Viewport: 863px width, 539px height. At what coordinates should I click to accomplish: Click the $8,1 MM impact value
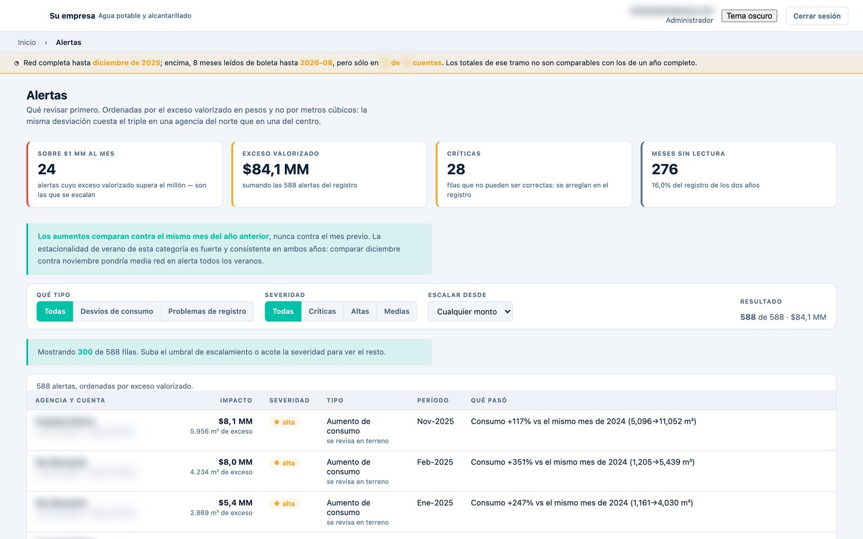click(x=235, y=421)
